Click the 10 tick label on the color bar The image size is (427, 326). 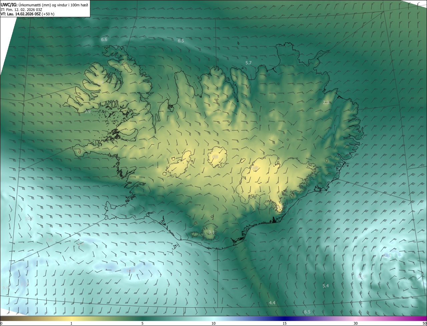[x=213, y=323]
